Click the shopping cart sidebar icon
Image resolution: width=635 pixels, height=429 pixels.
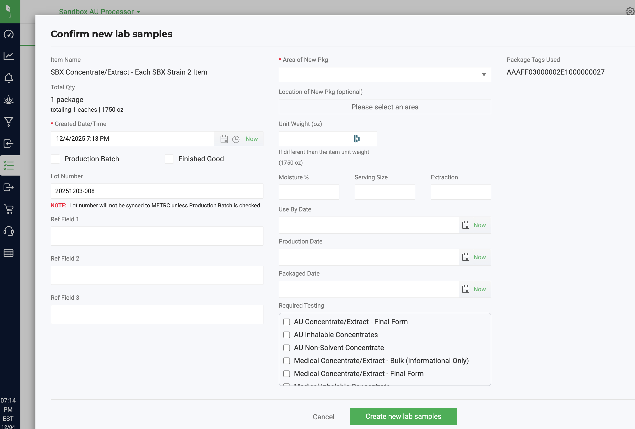point(9,209)
